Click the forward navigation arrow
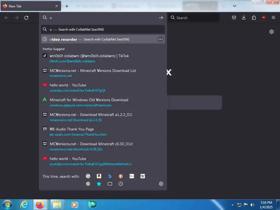Viewport: 280px width, 210px height. [16, 18]
